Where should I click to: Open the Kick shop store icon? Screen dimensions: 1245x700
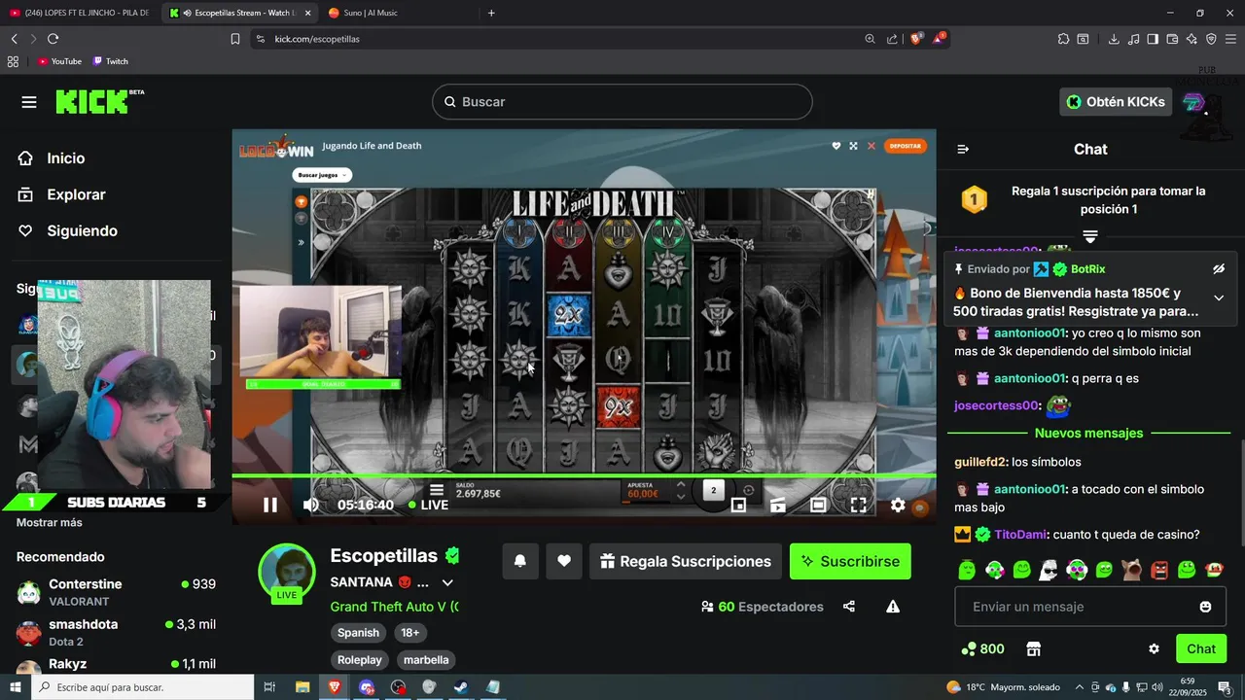point(1033,648)
